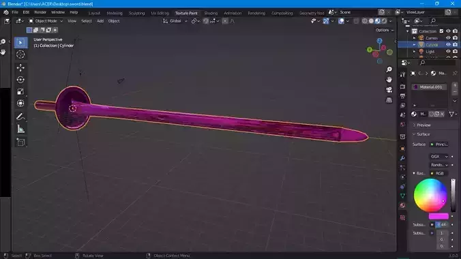The width and height of the screenshot is (461, 259).
Task: Switch to the Sculpting workspace tab
Action: tap(136, 13)
